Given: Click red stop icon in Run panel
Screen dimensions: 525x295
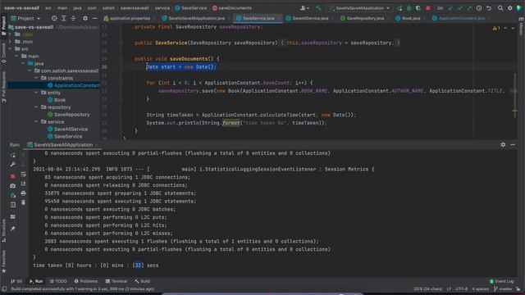Looking at the screenshot, I should click(13, 176).
